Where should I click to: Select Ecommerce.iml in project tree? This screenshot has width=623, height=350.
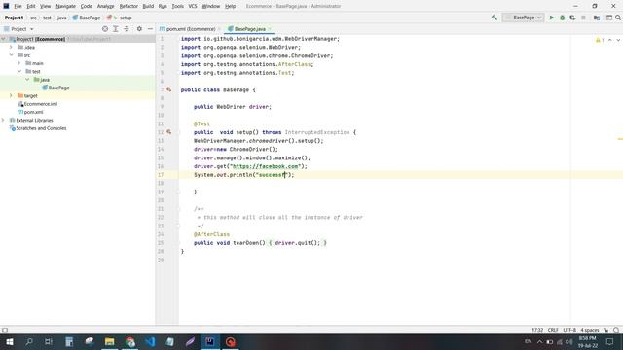pyautogui.click(x=41, y=104)
